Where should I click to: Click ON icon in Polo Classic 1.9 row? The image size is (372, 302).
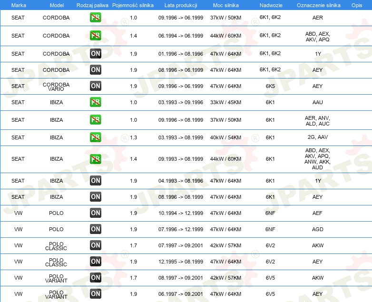(x=95, y=261)
